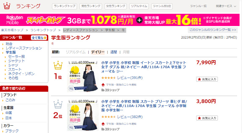
Task: Click the star rating icons of the first product
Action: point(108,78)
